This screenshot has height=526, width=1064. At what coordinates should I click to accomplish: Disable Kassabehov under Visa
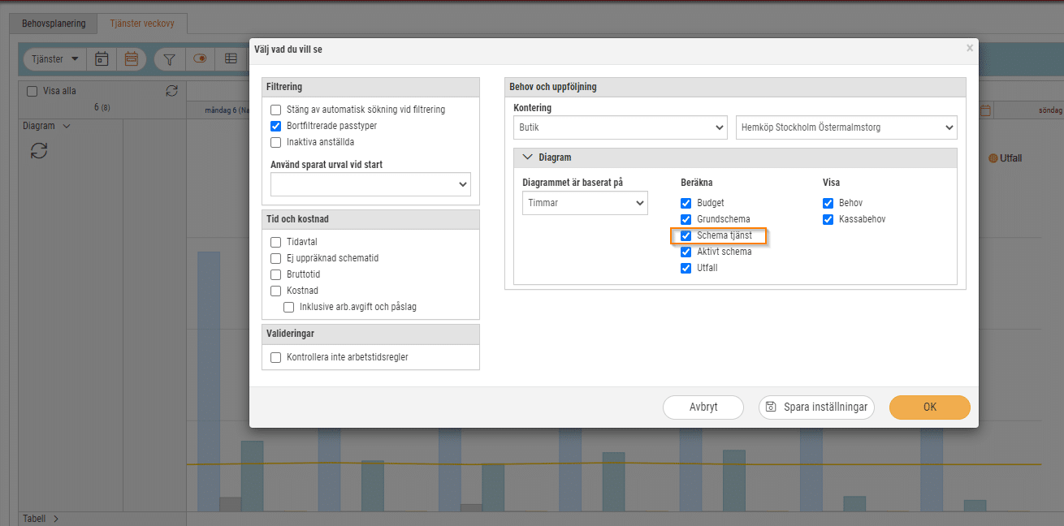[x=828, y=219]
